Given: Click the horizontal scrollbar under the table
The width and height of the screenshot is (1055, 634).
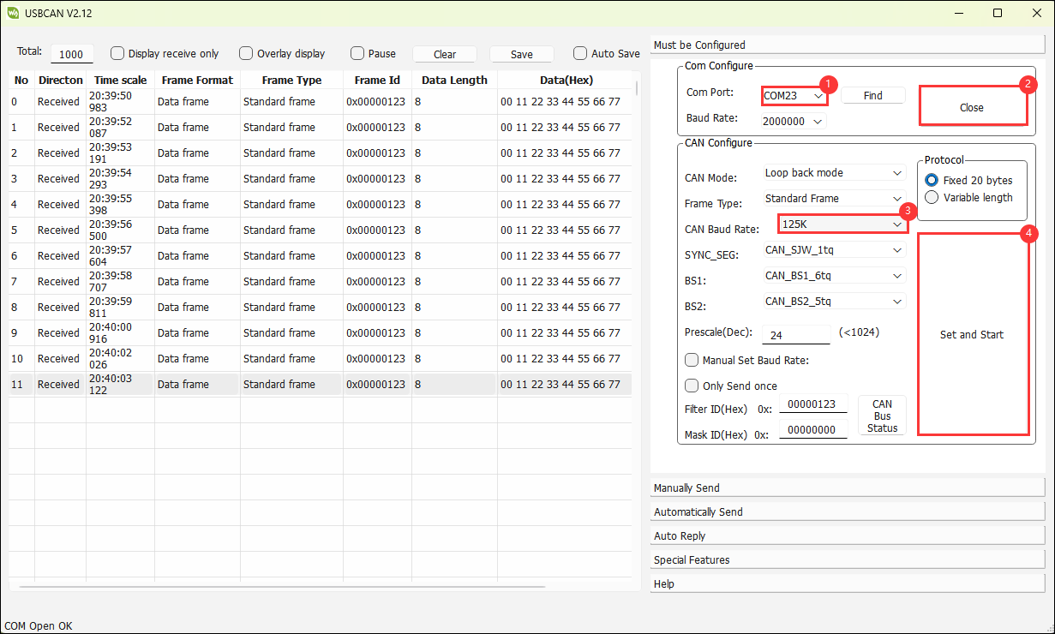Looking at the screenshot, I should coord(282,587).
